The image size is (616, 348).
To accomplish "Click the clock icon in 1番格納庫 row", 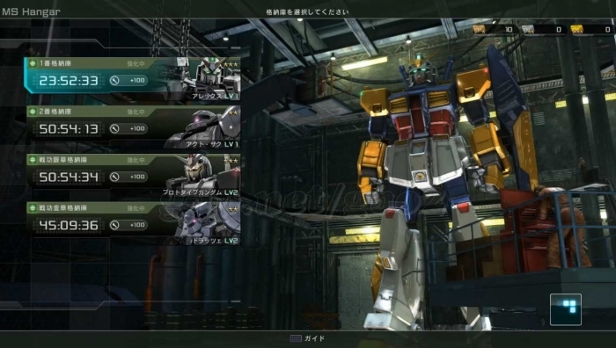I will pos(114,81).
